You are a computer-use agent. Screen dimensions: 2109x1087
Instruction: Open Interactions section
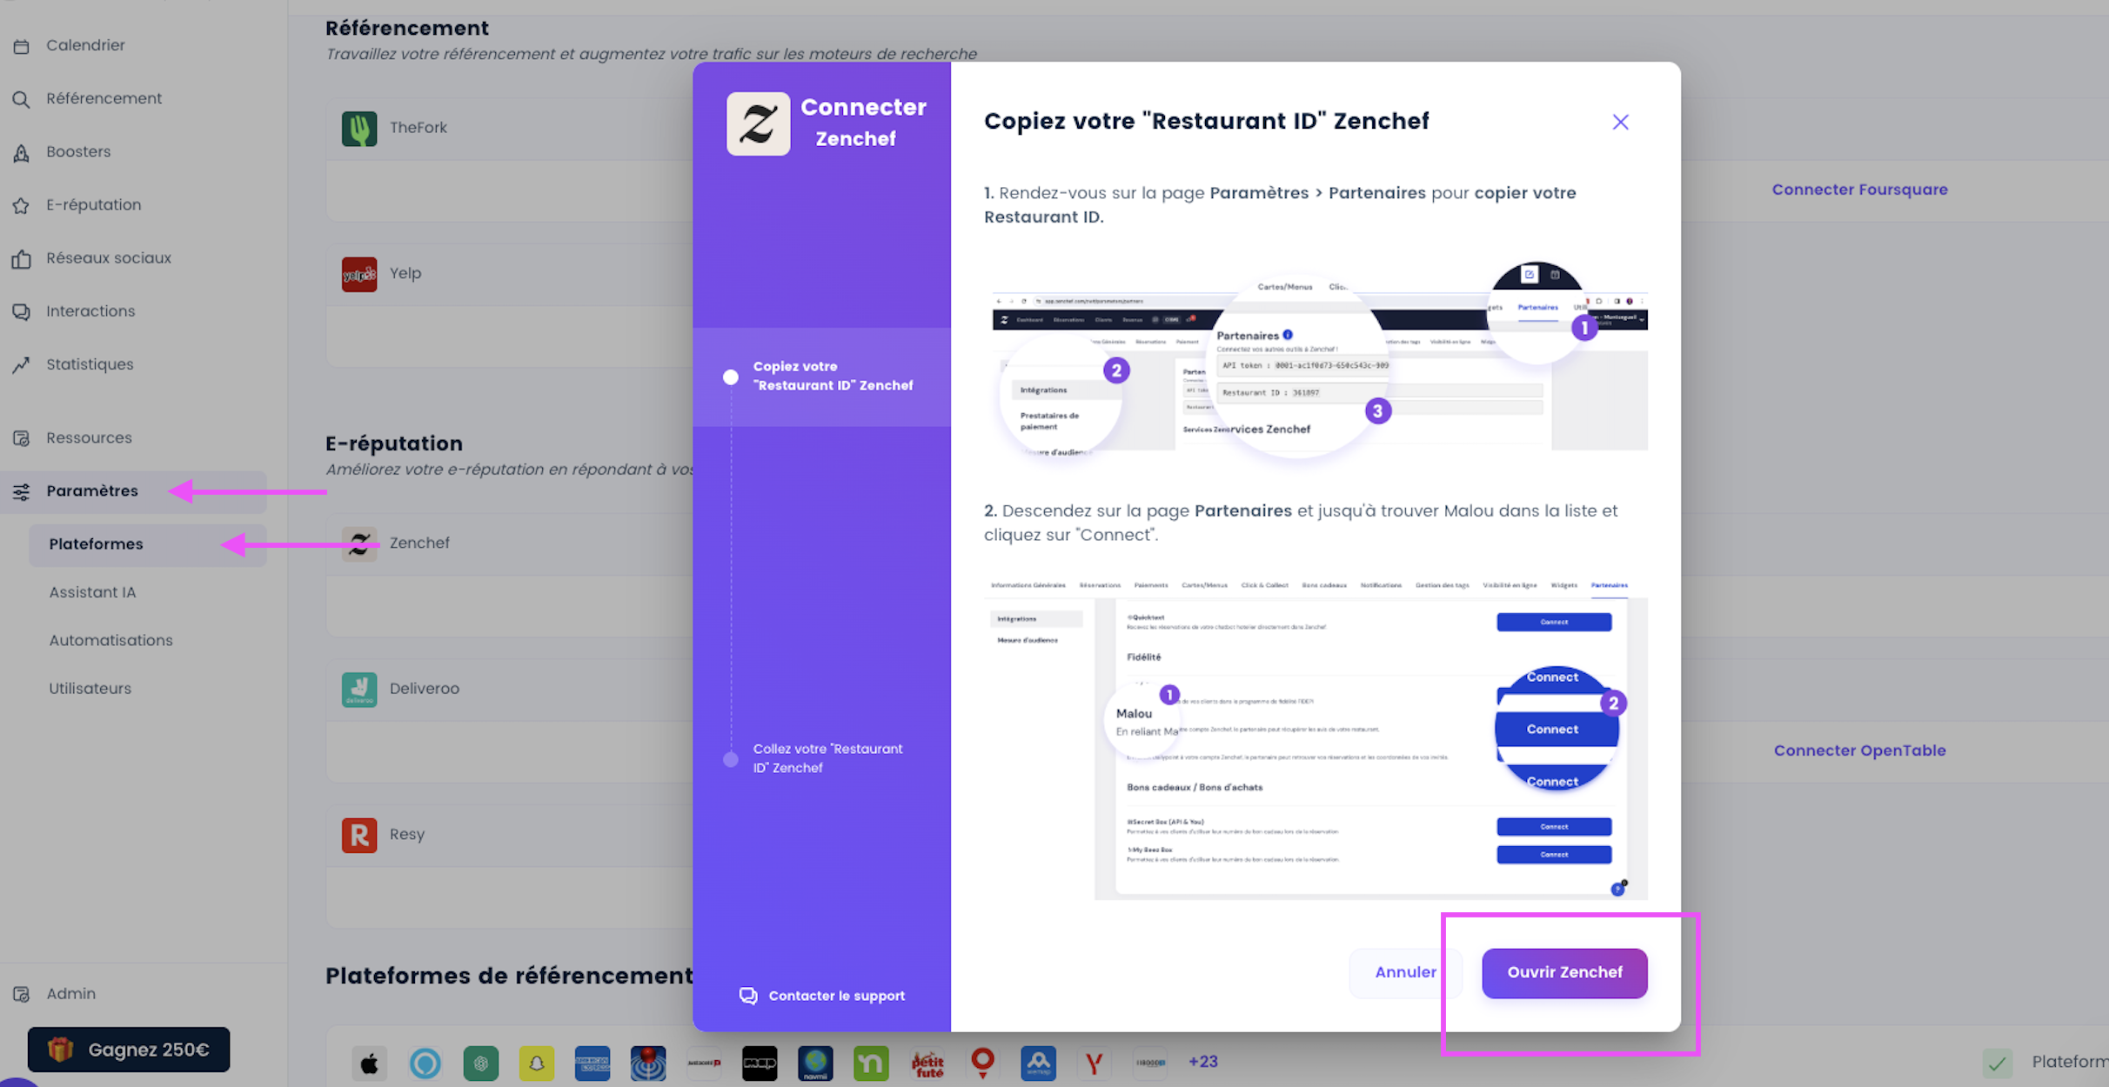click(90, 310)
